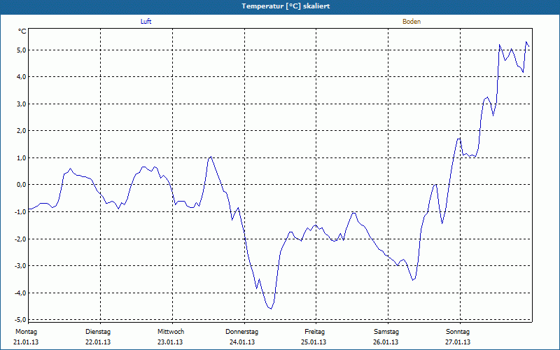The height and width of the screenshot is (350, 560).
Task: Click the curve's highest peak above 5,0 on Sonntag
Action: click(x=526, y=42)
